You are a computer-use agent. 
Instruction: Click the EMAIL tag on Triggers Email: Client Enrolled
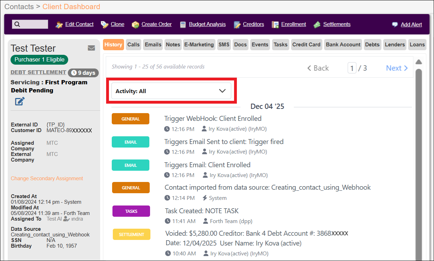(x=130, y=165)
